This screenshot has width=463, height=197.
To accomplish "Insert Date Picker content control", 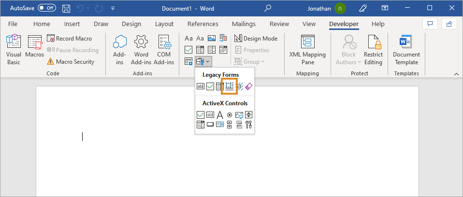I will click(x=223, y=50).
